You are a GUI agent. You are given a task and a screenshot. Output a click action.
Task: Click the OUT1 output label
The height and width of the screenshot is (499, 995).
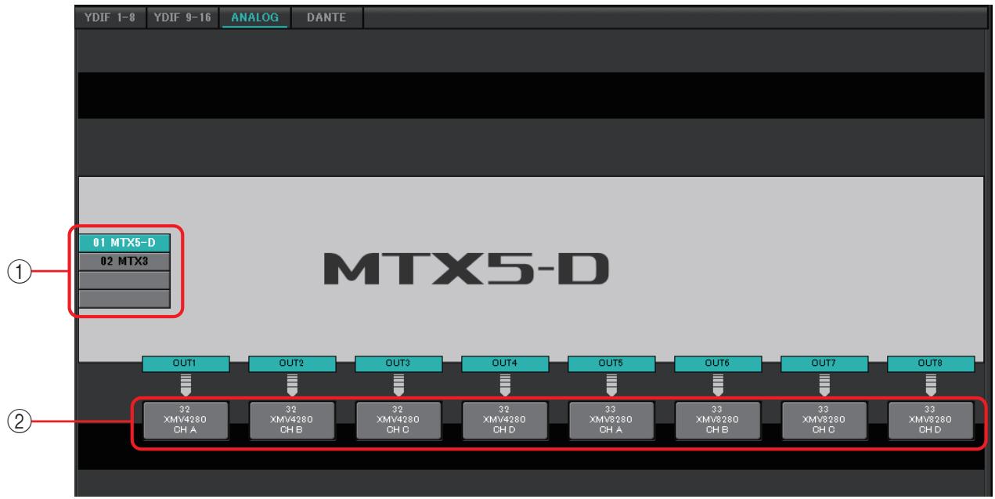(x=186, y=363)
